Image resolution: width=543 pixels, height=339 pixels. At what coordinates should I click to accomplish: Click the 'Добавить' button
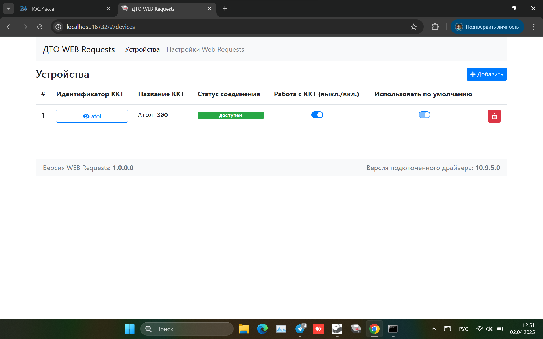486,74
